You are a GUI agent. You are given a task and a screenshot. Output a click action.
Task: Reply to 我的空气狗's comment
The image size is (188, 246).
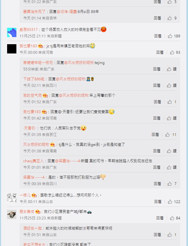(157, 102)
